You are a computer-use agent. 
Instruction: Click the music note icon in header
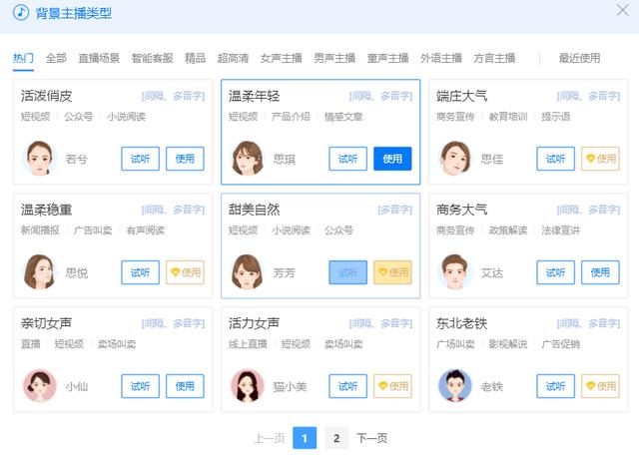click(21, 13)
